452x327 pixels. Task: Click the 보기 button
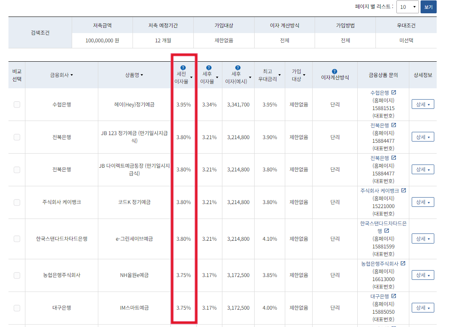(428, 7)
